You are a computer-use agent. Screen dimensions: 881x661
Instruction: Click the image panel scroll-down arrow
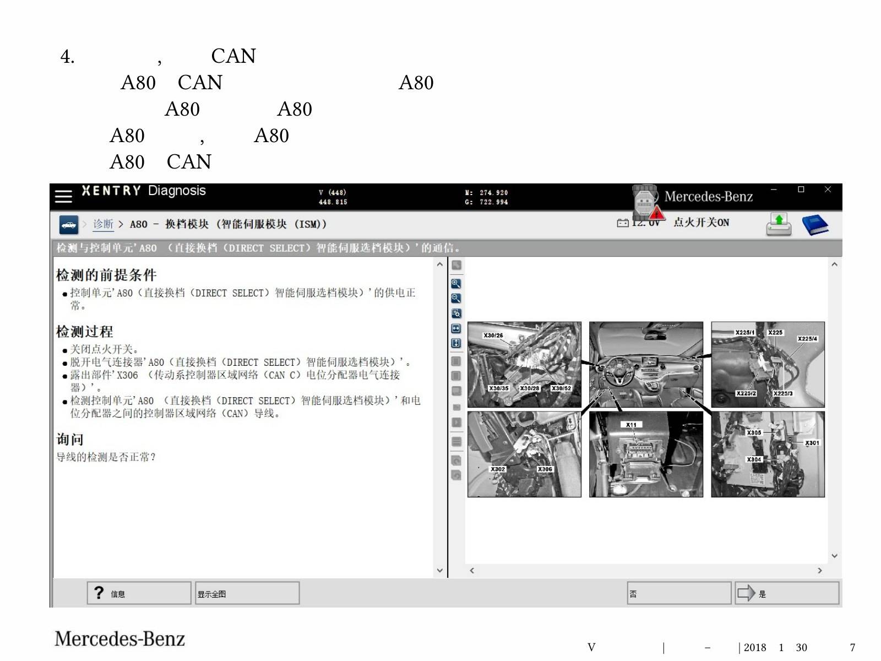[835, 556]
